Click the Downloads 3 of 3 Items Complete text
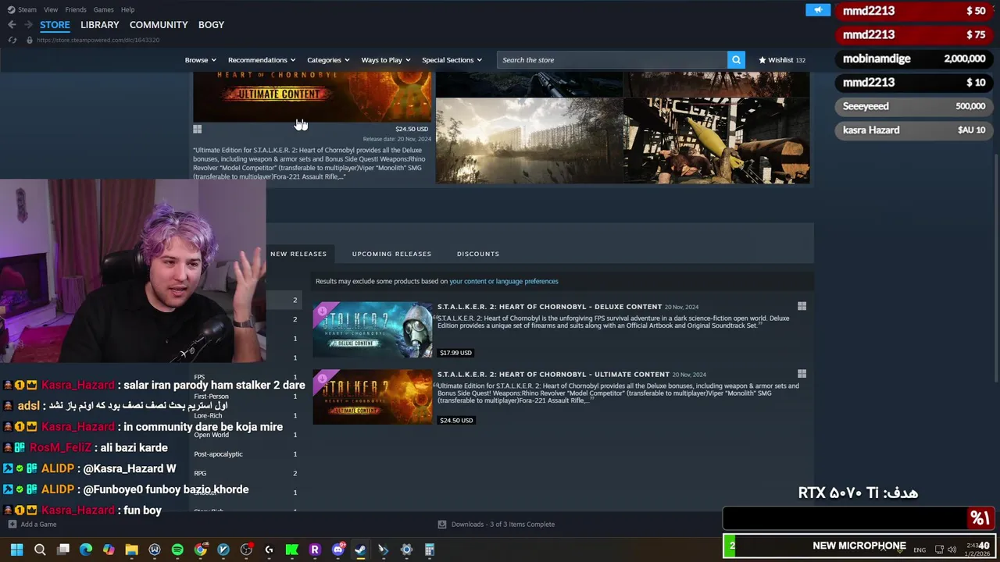The height and width of the screenshot is (562, 1000). 503,525
